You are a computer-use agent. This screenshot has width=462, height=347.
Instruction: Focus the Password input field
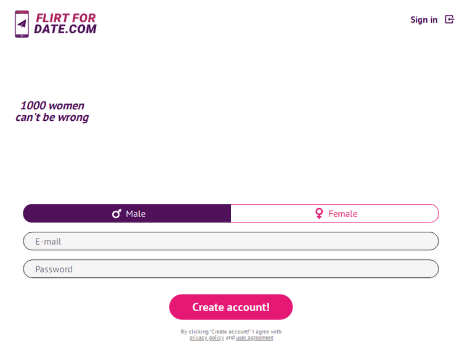point(231,269)
